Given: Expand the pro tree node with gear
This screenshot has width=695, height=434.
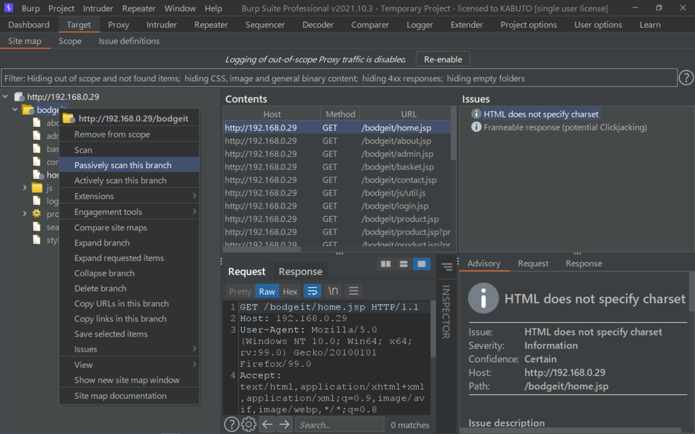Looking at the screenshot, I should point(24,214).
